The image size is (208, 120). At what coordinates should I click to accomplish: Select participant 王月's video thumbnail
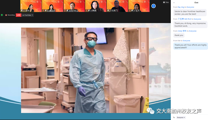139,6
